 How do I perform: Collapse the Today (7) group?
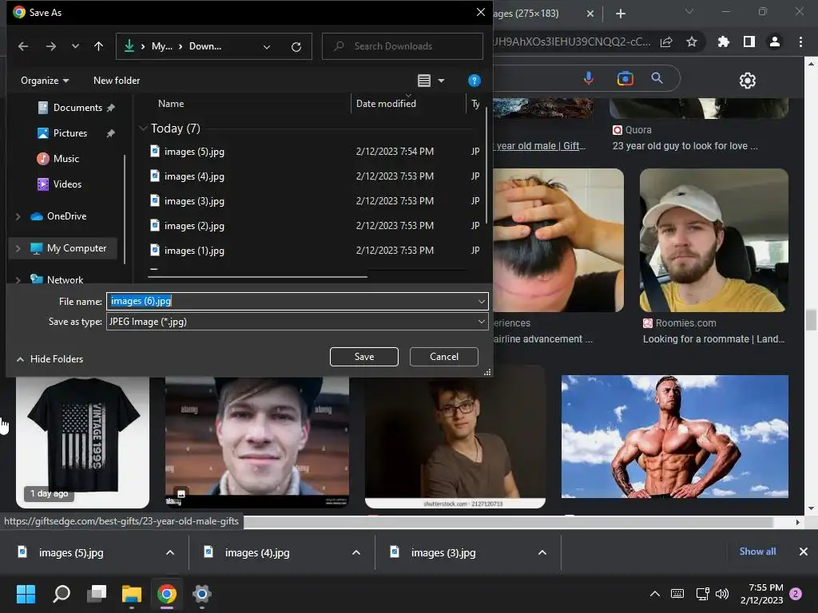click(x=143, y=129)
